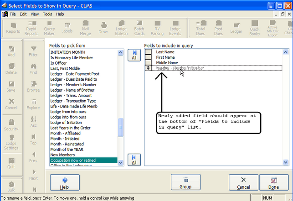Click the Mail Merge toolbar icon
The width and height of the screenshot is (293, 201).
(x=85, y=27)
